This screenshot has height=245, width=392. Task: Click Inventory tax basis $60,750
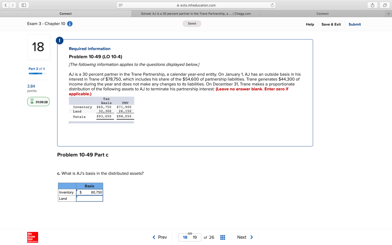[104, 107]
